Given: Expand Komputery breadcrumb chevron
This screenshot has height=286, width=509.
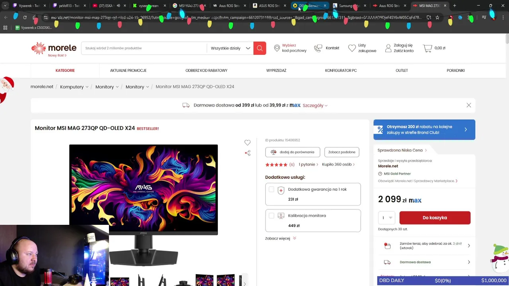Looking at the screenshot, I should pos(87,87).
